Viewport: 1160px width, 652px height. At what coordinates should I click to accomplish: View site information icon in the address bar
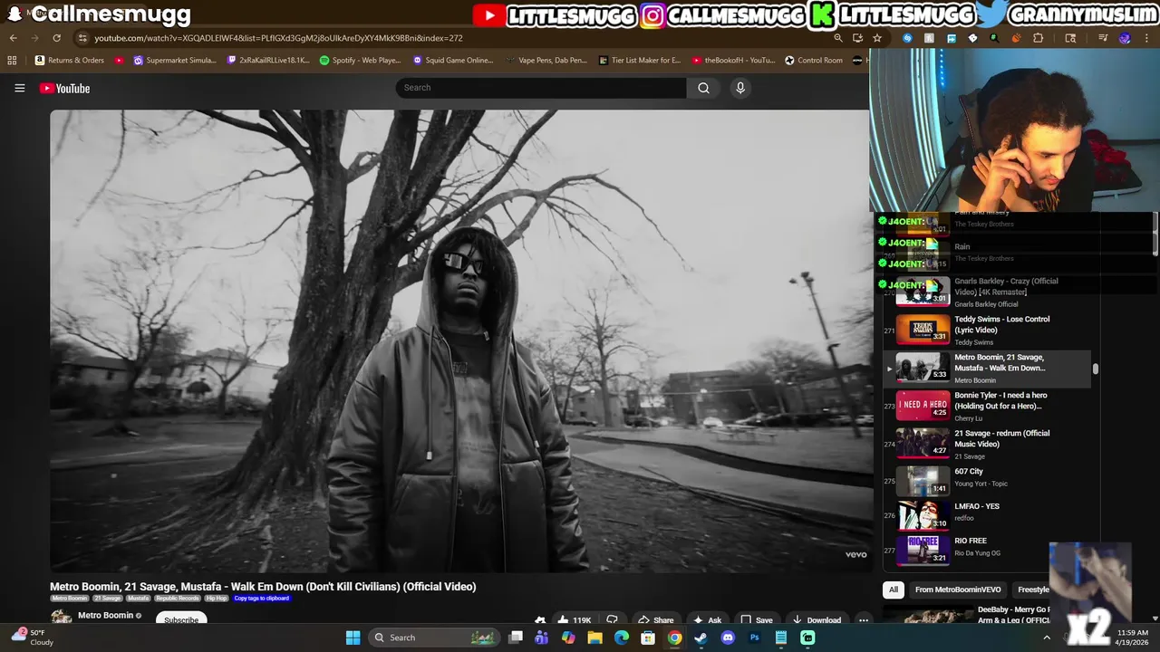82,38
